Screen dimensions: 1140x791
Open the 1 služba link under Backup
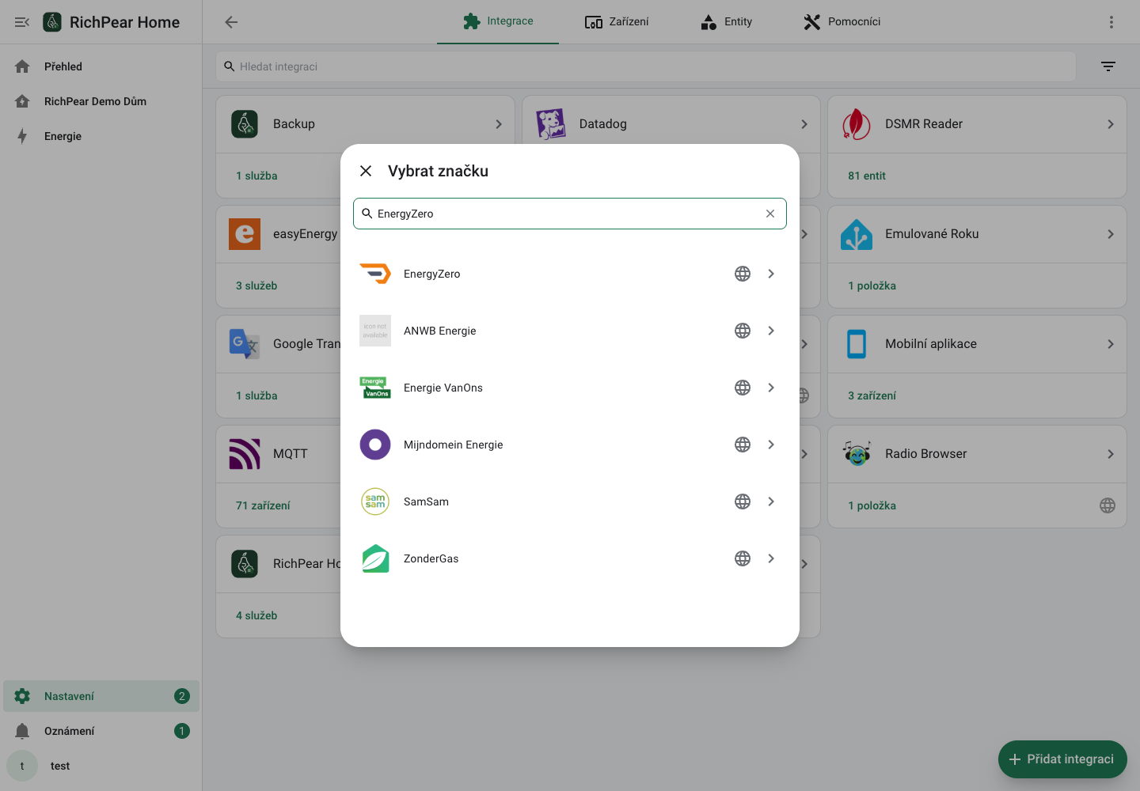coord(256,176)
